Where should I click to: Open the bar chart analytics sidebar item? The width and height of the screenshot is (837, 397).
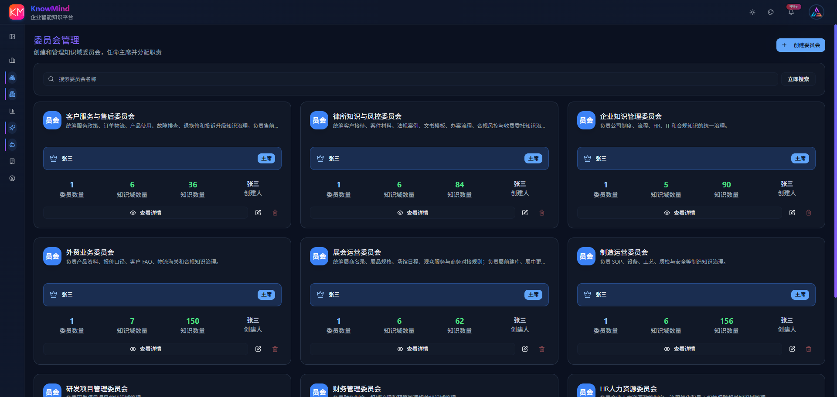[12, 111]
